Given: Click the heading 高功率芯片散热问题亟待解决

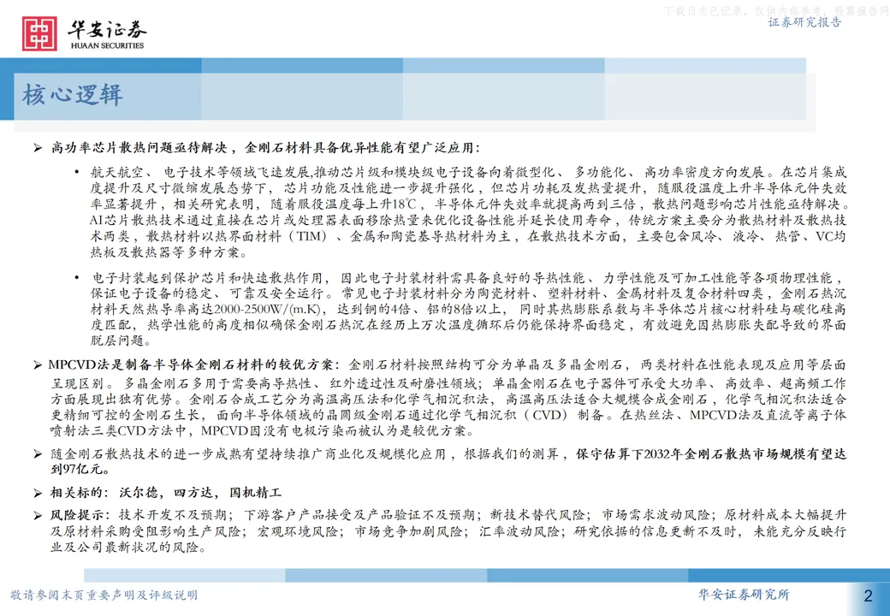Looking at the screenshot, I should [x=139, y=148].
